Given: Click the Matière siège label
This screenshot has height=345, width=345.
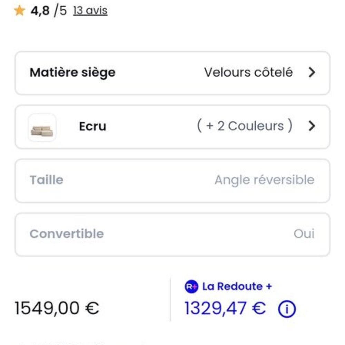Looking at the screenshot, I should pos(72,72).
